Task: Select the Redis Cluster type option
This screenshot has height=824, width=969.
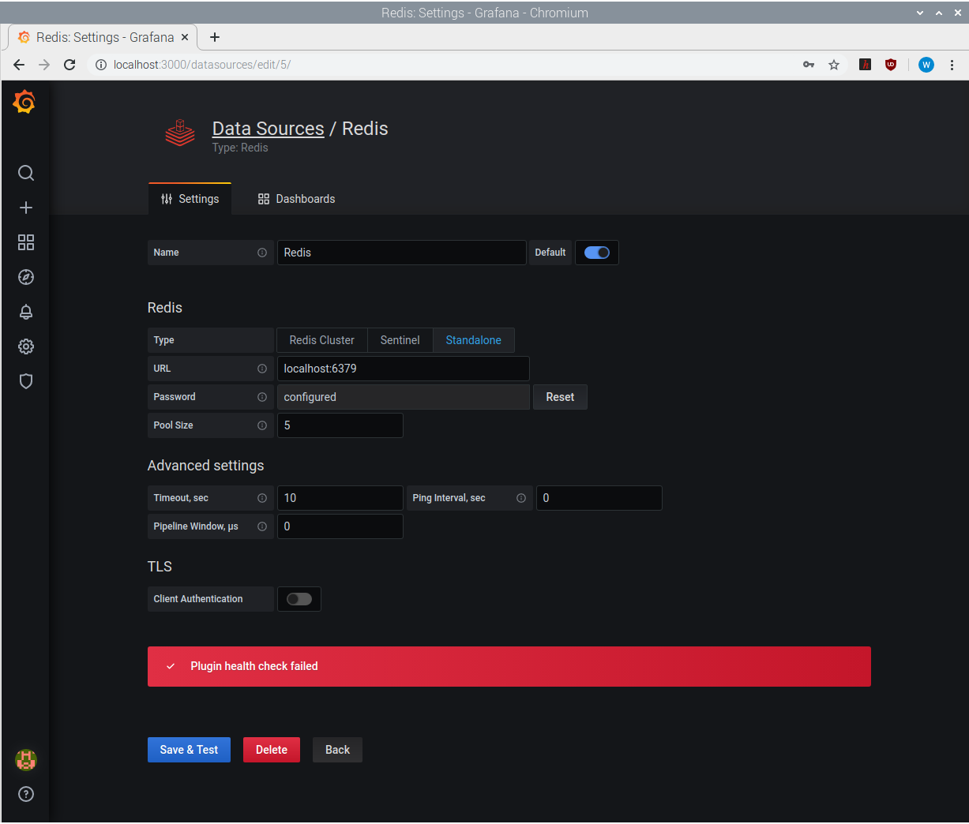Action: click(x=321, y=339)
